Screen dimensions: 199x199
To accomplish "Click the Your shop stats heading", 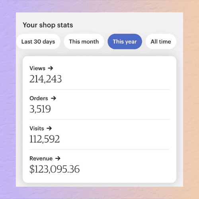I will tap(48, 25).
